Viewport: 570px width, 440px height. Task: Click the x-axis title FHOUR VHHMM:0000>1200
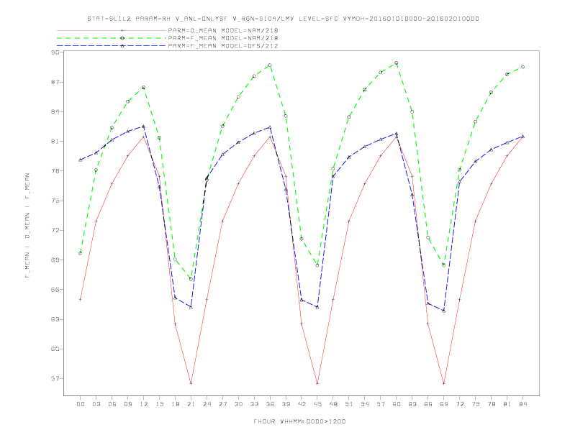[299, 421]
